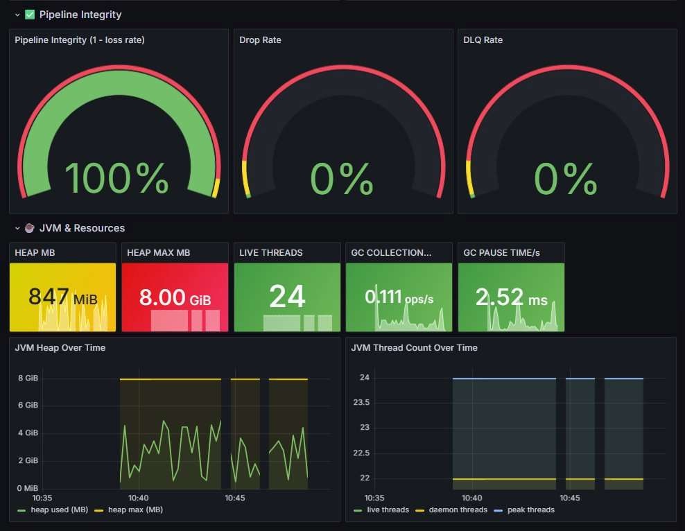Open the Drop Rate panel title
The image size is (685, 531).
tap(260, 40)
